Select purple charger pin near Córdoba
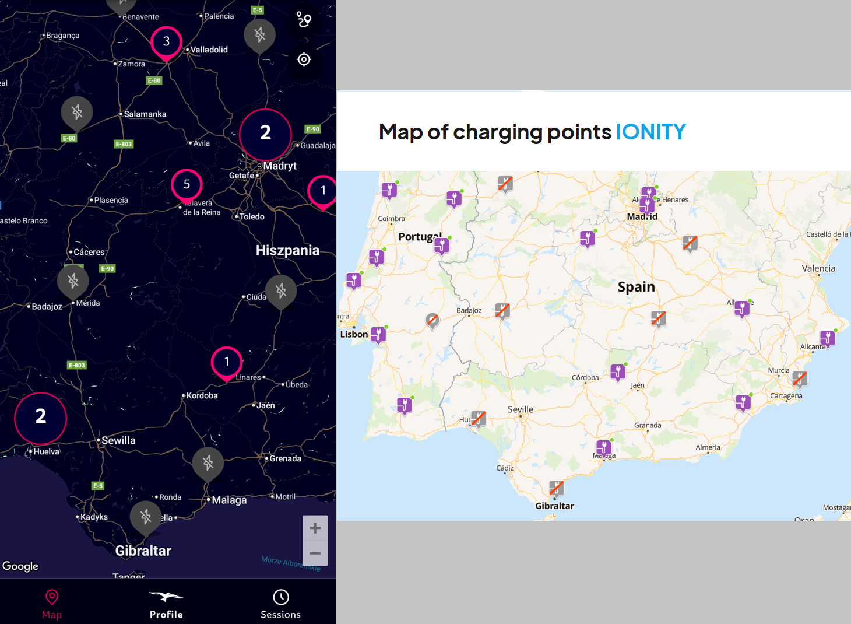Image resolution: width=851 pixels, height=624 pixels. pos(618,372)
